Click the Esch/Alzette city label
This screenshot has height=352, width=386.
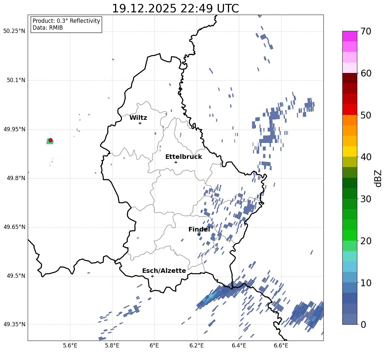(x=164, y=271)
